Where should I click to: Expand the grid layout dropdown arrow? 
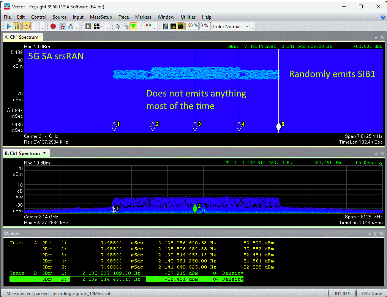click(x=102, y=26)
